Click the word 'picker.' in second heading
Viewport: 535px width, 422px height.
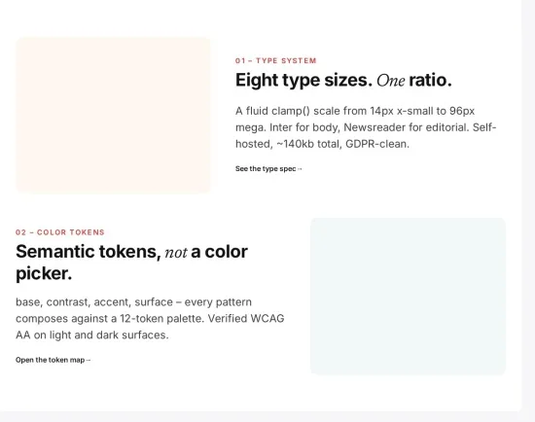click(44, 273)
